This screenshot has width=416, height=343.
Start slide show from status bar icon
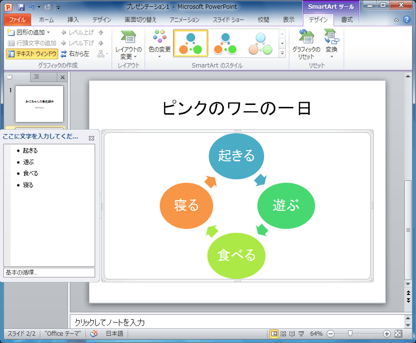coord(301,334)
